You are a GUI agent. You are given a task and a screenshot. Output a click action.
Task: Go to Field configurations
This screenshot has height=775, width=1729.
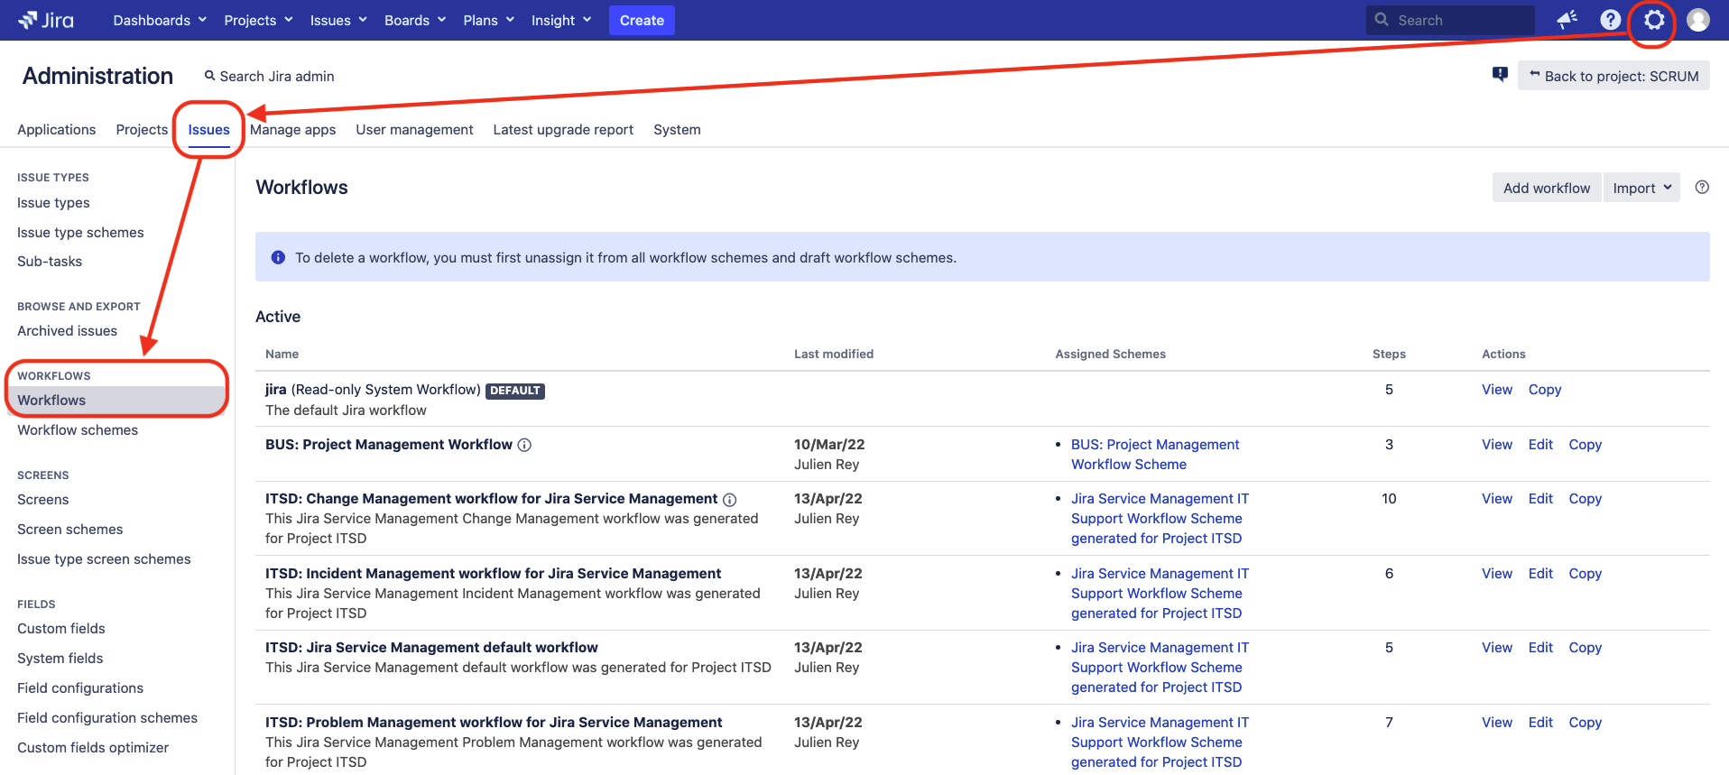(80, 688)
